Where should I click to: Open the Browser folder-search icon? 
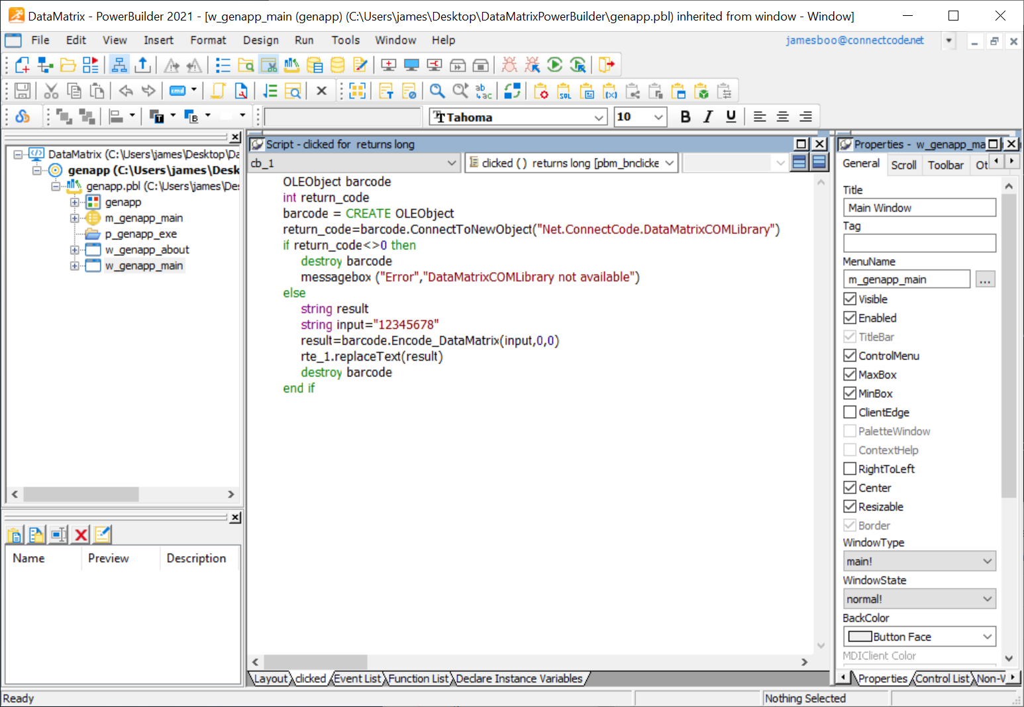246,65
